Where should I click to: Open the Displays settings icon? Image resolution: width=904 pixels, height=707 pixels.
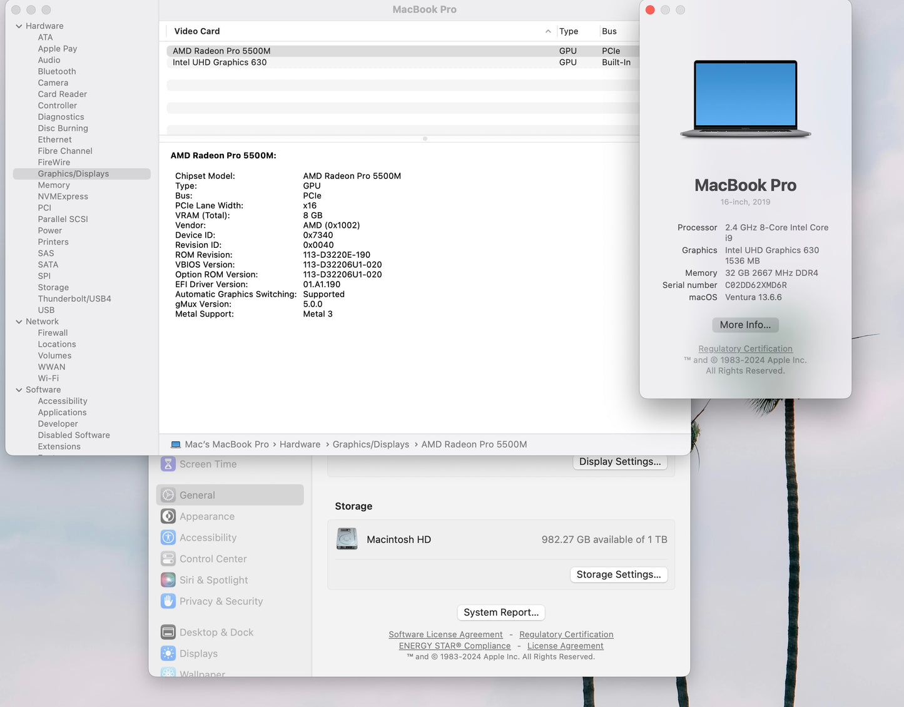tap(168, 653)
